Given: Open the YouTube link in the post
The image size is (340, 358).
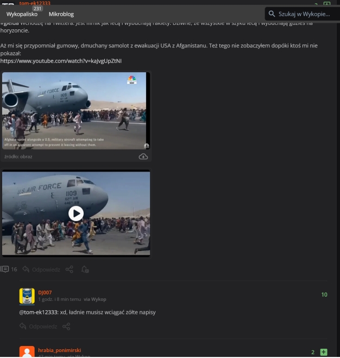Looking at the screenshot, I should coord(61,61).
